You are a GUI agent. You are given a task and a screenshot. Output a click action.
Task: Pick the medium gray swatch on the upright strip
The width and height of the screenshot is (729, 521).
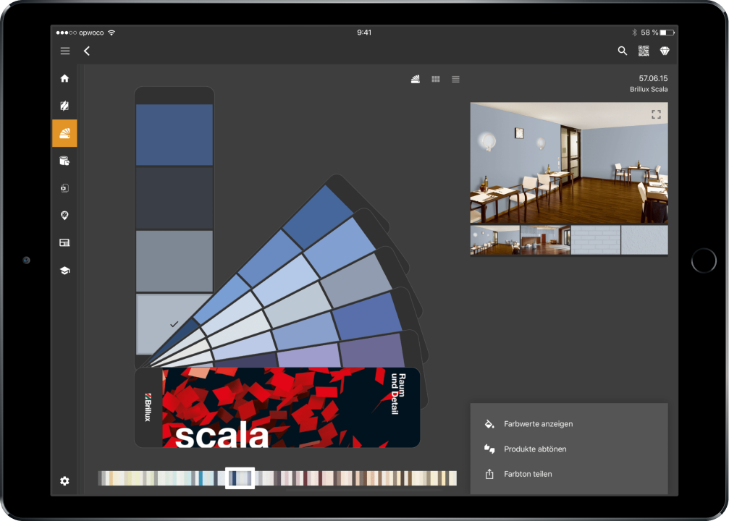click(174, 261)
